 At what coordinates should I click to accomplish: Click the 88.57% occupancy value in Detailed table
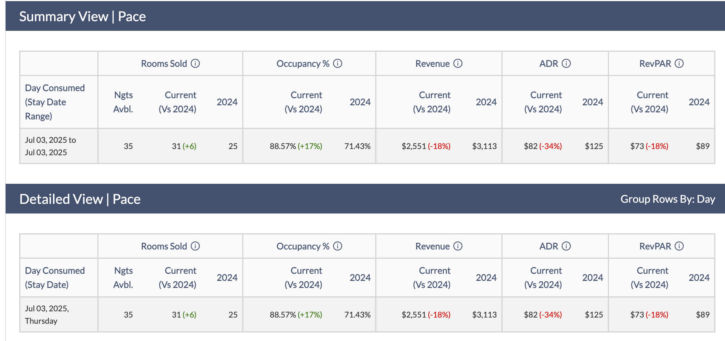(282, 315)
